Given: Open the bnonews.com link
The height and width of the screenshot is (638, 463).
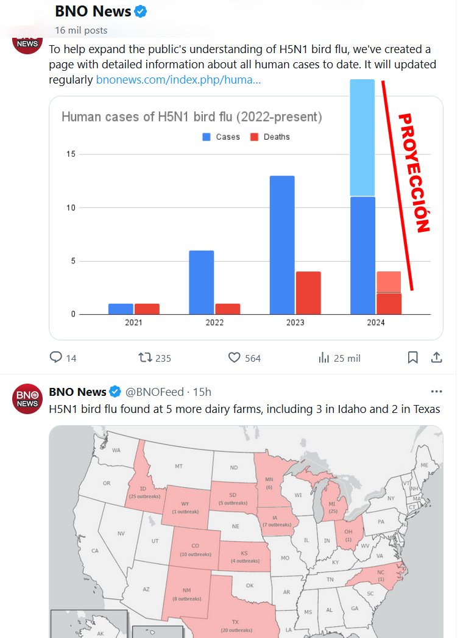Looking at the screenshot, I should [178, 79].
